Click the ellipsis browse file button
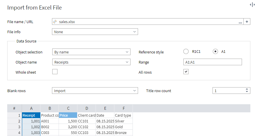Screen dimensions: 257x136 [x=240, y=22]
